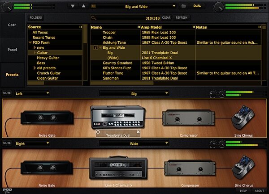
Task: Adjust the first knob on Left tone row
Action: tap(213, 93)
